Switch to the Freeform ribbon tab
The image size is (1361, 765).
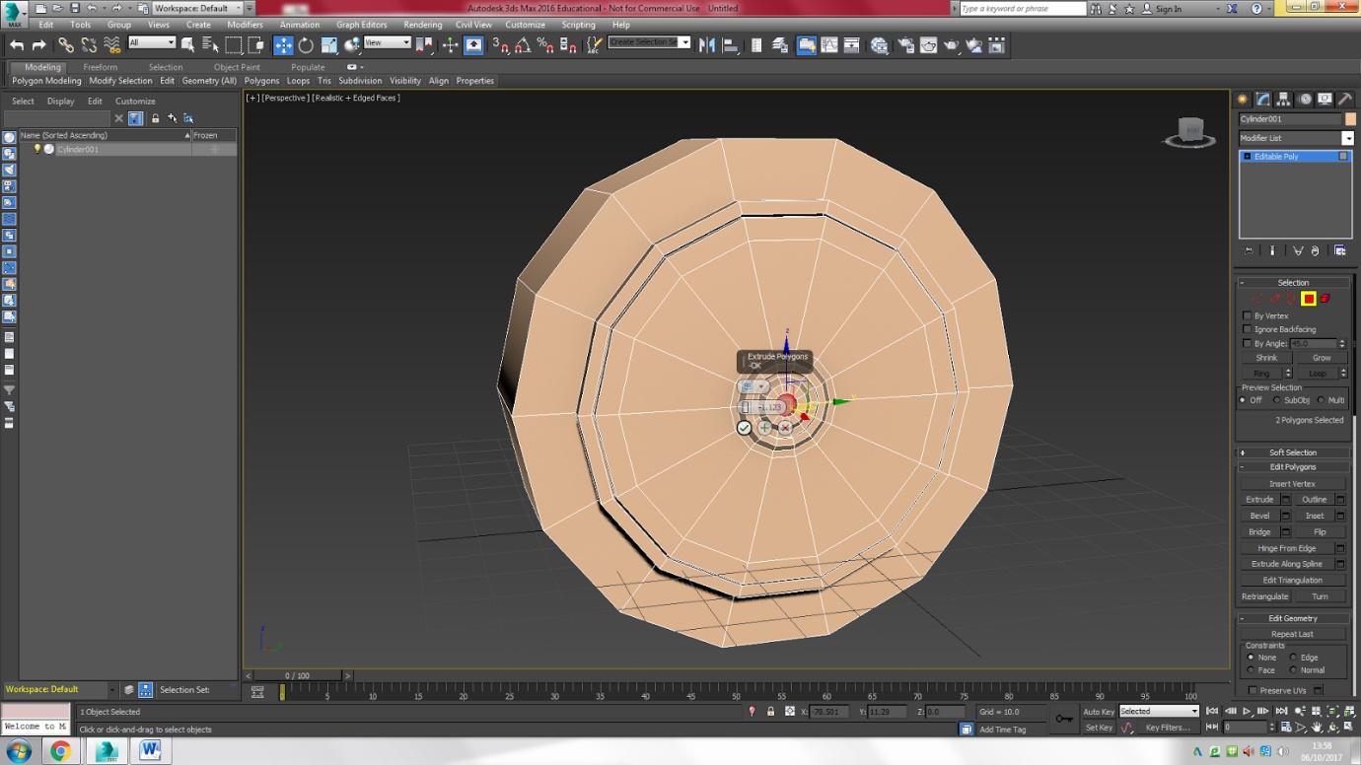(x=101, y=67)
